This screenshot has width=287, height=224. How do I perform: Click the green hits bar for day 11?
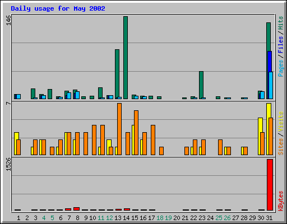[x=100, y=93]
